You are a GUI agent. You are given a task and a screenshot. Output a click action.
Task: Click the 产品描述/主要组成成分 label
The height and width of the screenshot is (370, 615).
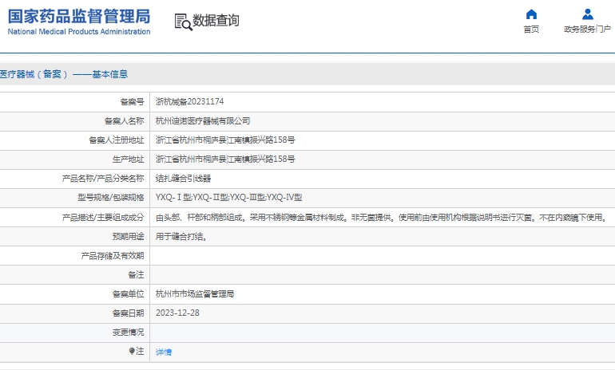click(103, 218)
